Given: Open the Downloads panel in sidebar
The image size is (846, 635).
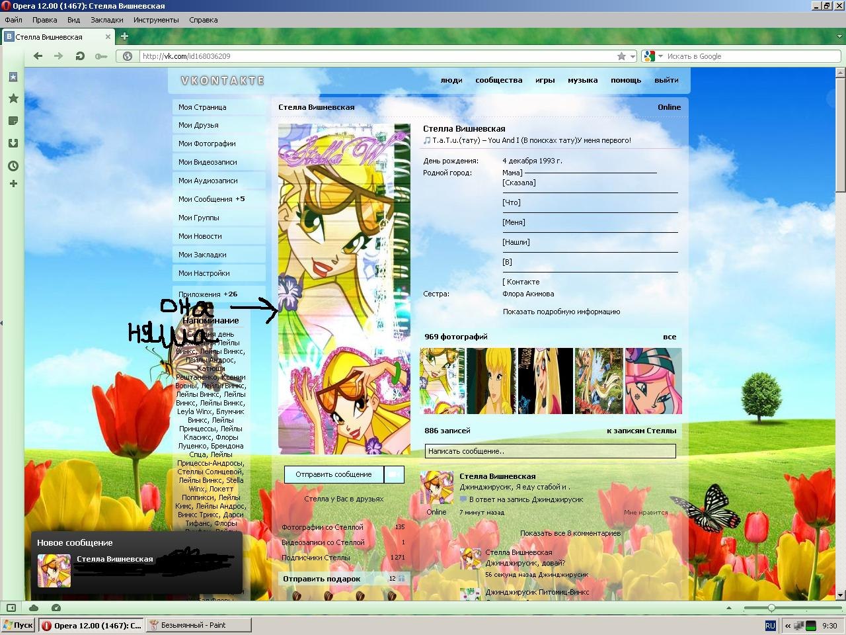Looking at the screenshot, I should pos(13,143).
